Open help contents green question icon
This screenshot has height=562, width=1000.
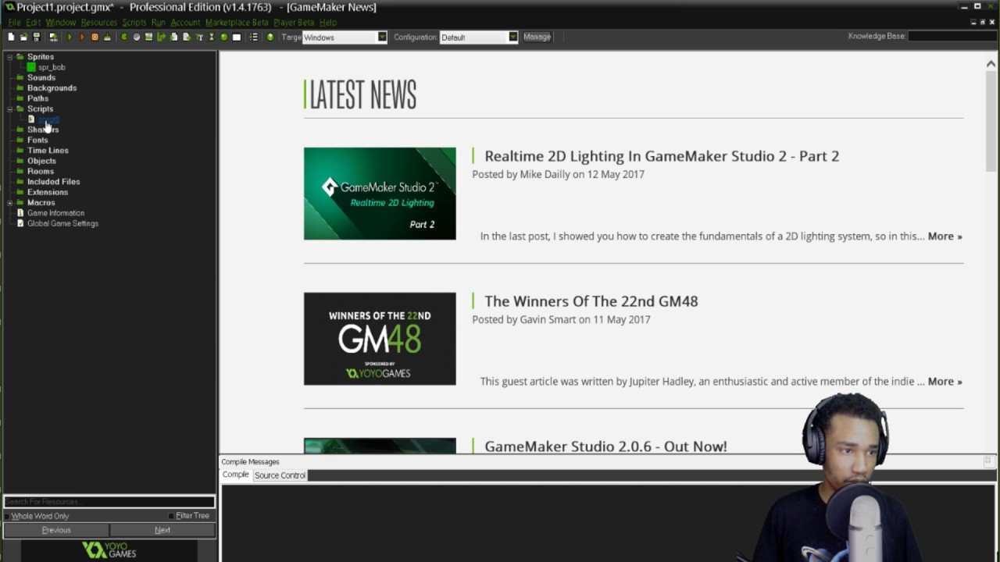tap(270, 37)
